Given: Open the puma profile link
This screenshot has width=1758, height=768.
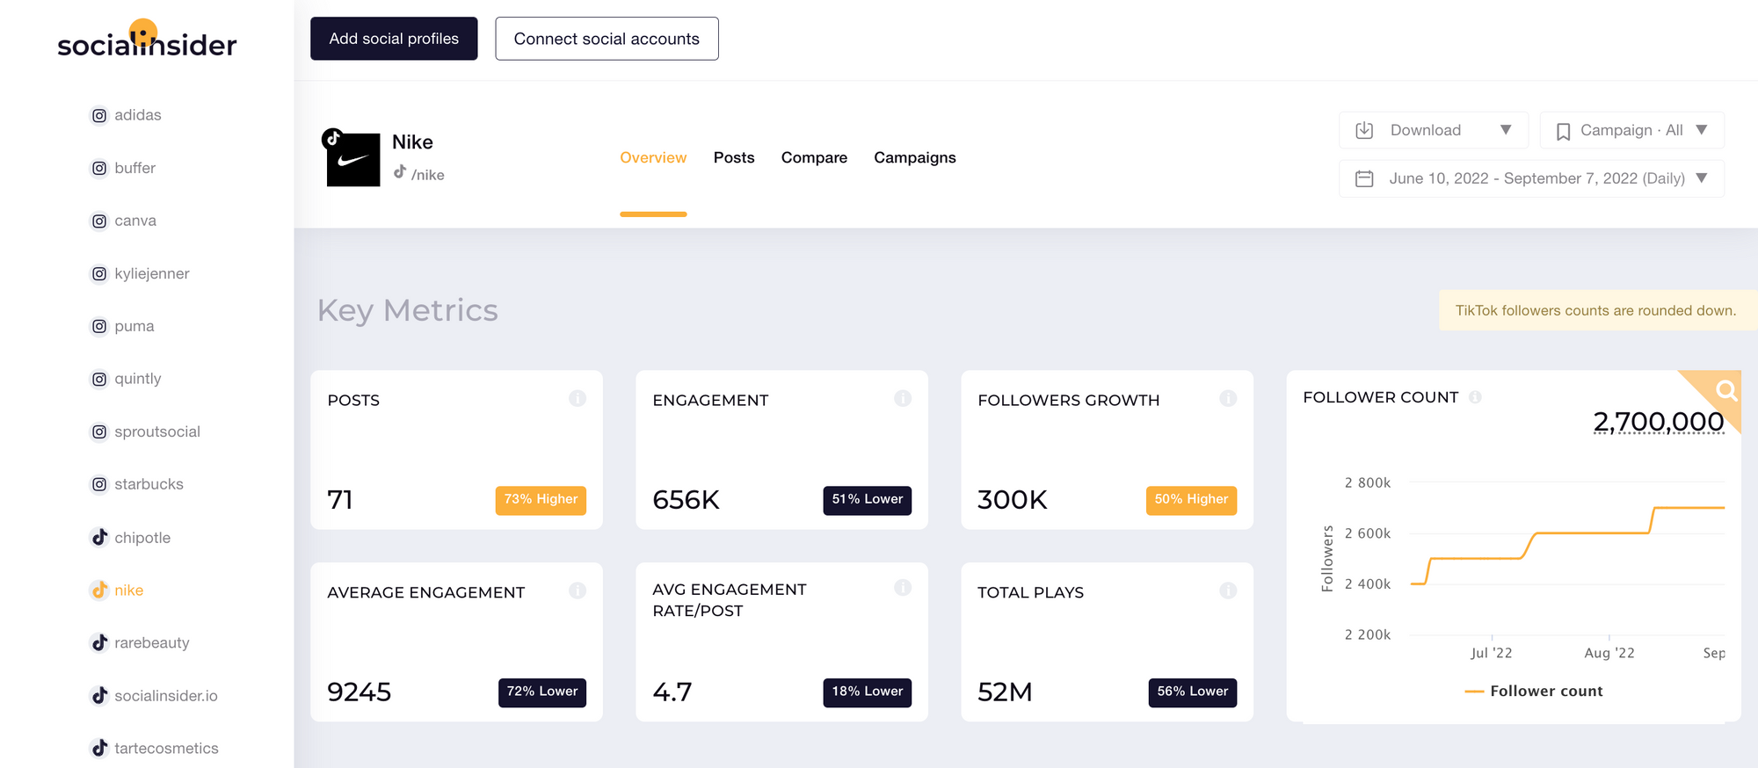Looking at the screenshot, I should 134,326.
